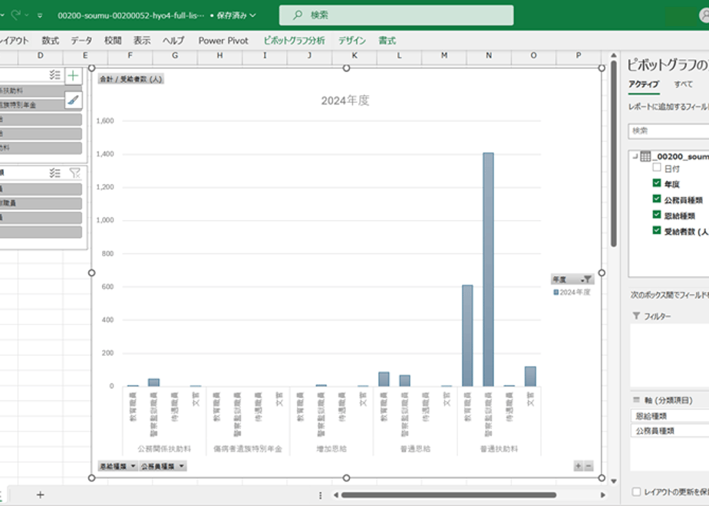Select the すべて tab in field list
This screenshot has height=506, width=709.
click(x=683, y=84)
